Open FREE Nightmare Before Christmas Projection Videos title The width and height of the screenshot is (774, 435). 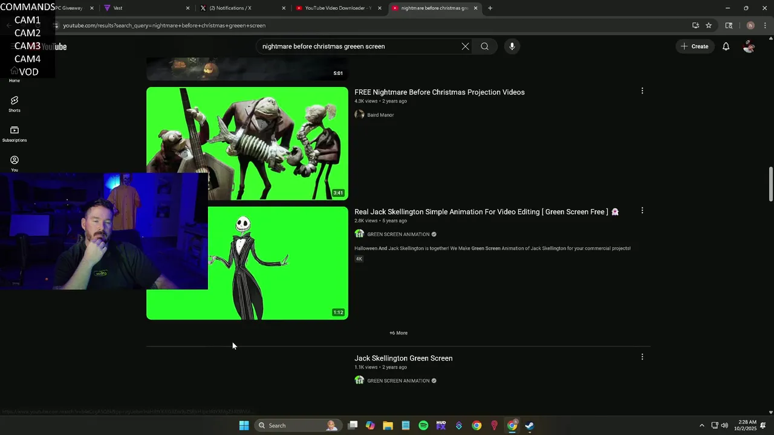440,92
